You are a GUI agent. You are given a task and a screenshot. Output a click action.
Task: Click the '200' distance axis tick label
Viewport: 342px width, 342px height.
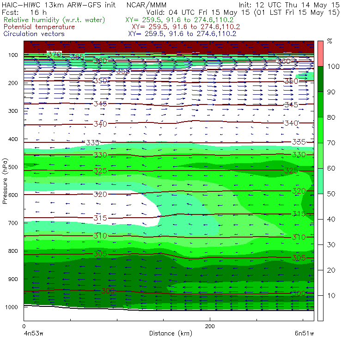coord(210,326)
